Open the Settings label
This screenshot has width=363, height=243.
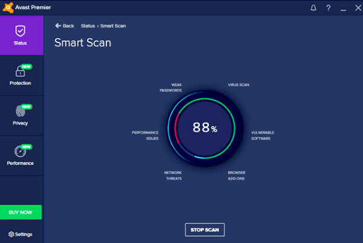(24, 234)
